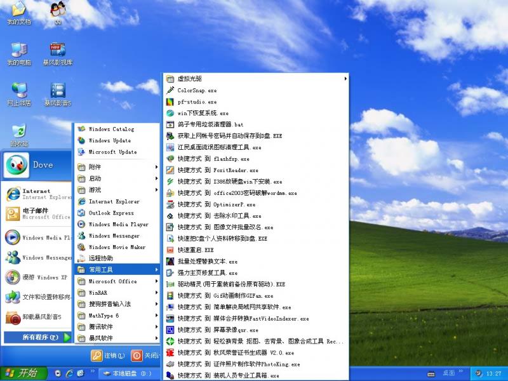Open 暴风影视库 desktop icon
Image resolution: width=508 pixels, height=381 pixels.
point(58,50)
